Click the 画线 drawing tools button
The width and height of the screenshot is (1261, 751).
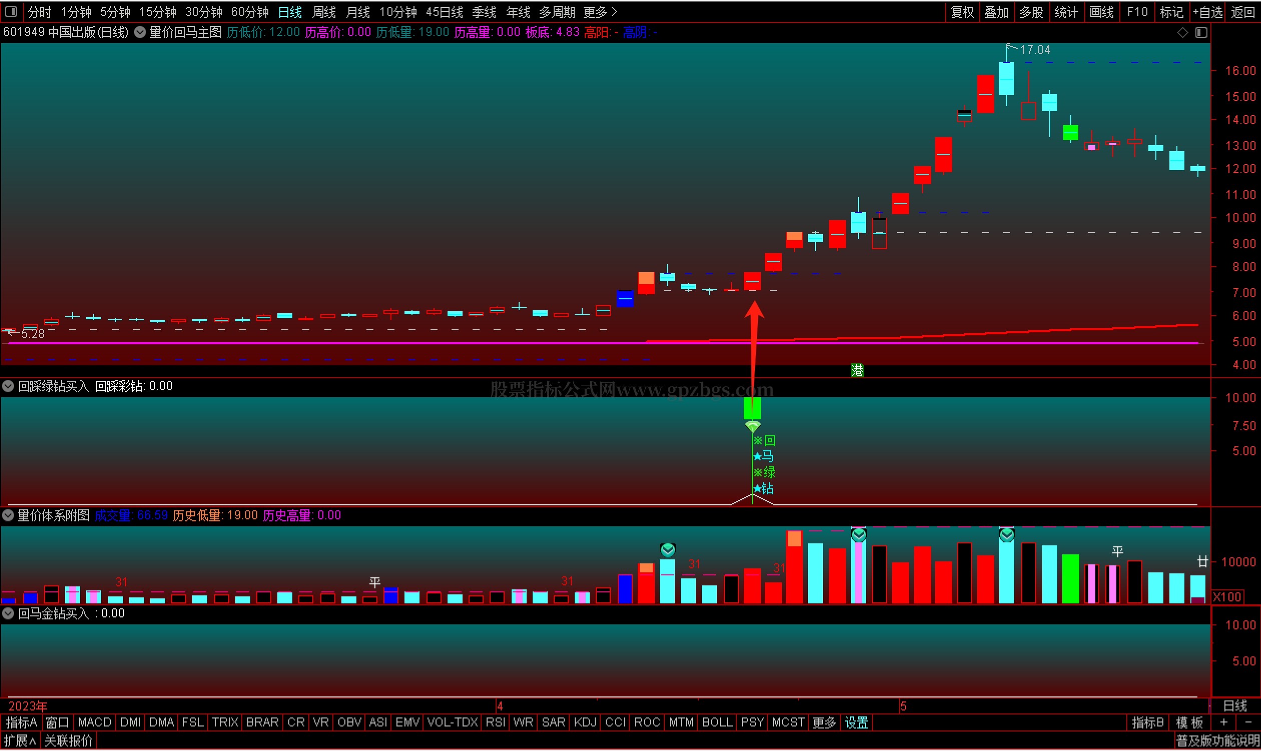[x=1101, y=11]
